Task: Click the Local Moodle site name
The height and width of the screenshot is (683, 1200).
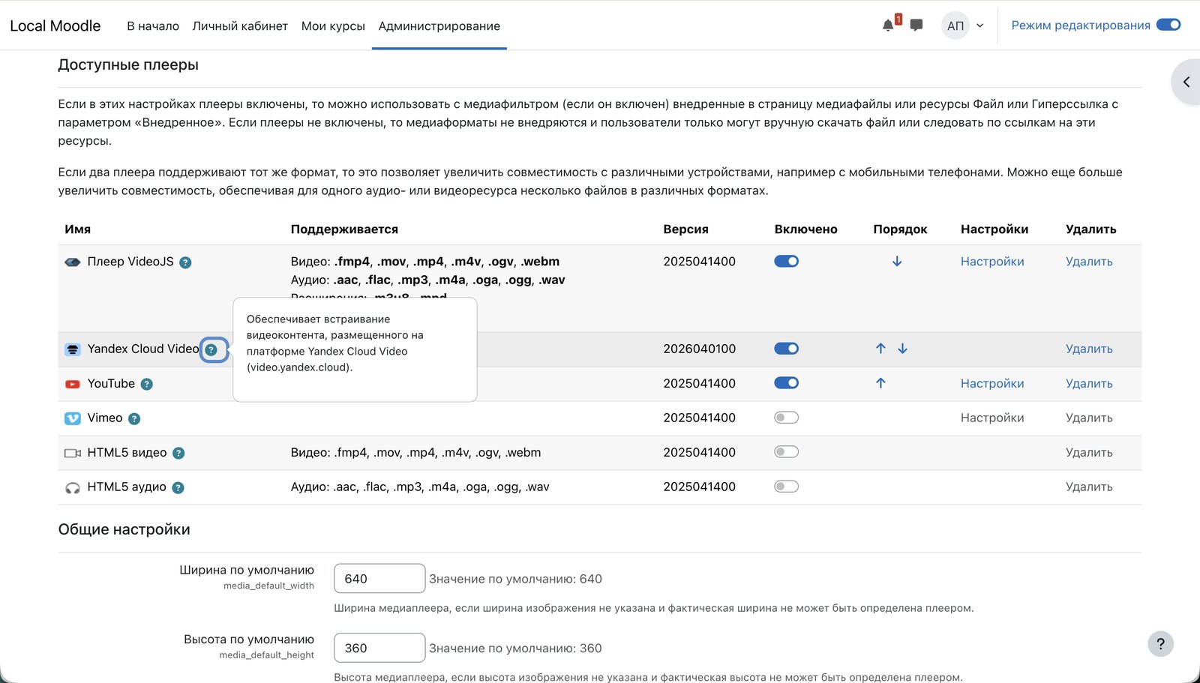Action: [x=55, y=25]
